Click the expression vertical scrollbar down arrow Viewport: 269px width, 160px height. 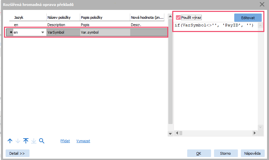(260, 128)
